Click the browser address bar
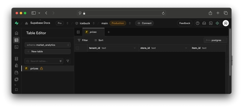 click(122, 13)
